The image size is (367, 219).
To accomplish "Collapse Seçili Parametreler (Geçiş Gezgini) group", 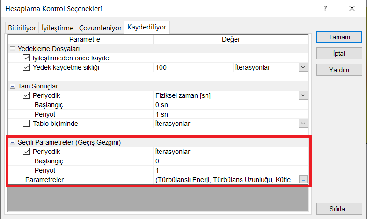I will point(12,142).
